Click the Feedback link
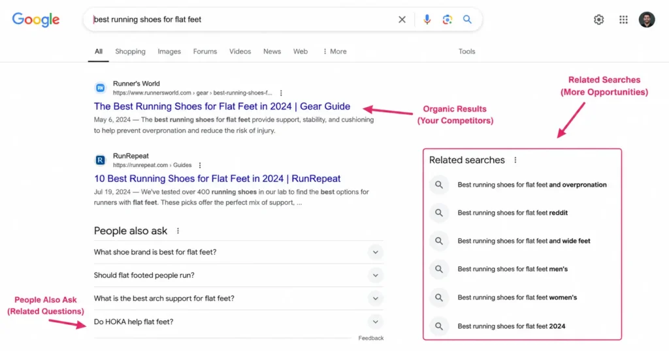669x351 pixels. pyautogui.click(x=371, y=338)
